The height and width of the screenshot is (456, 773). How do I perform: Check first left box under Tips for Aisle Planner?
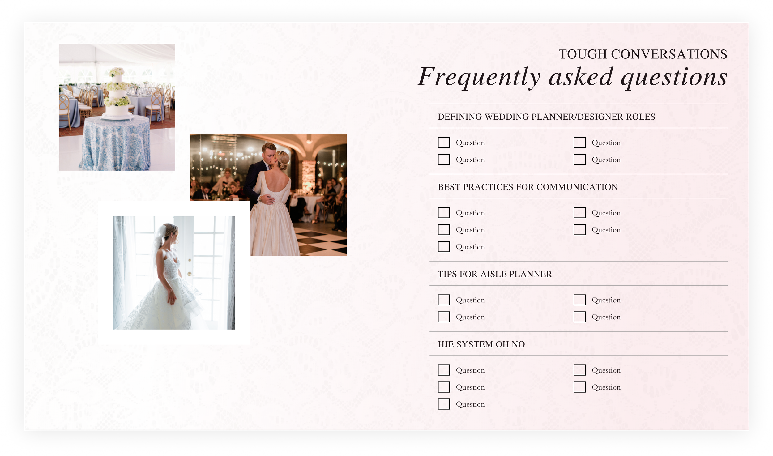click(x=444, y=300)
